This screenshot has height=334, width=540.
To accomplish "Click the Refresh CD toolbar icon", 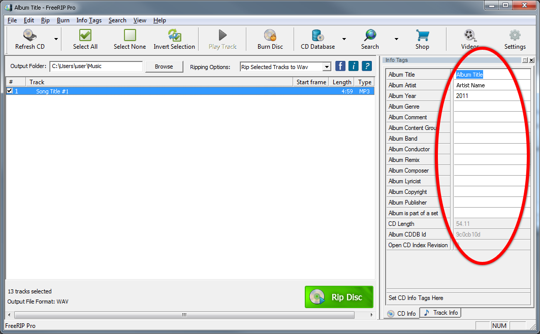I will click(30, 35).
